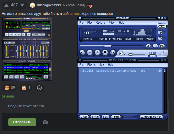Click the laughing emoji reaction with 39
This screenshot has height=134, width=174.
(x=9, y=88)
